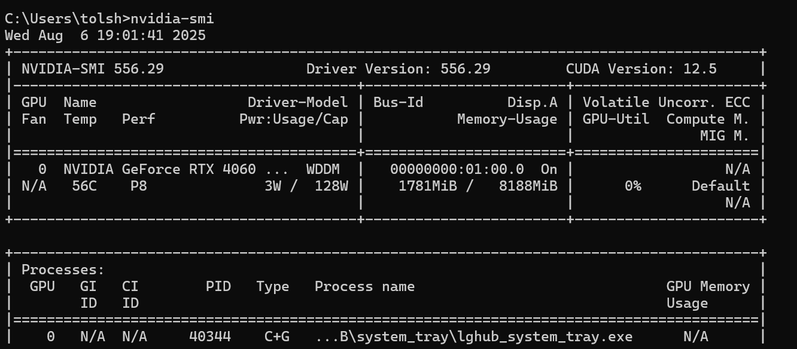The image size is (797, 349).
Task: Click the 56C temperature value
Action: pos(84,186)
